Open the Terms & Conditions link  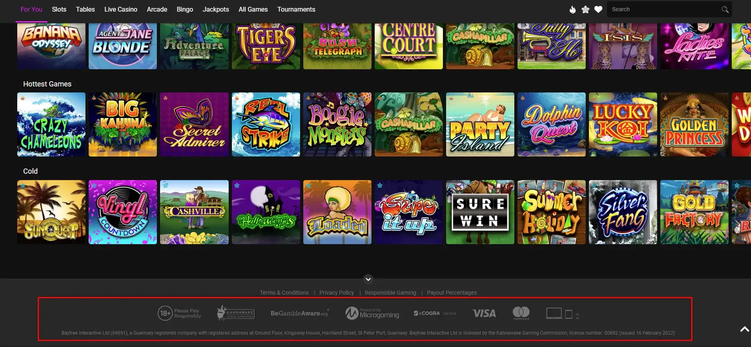coord(284,293)
